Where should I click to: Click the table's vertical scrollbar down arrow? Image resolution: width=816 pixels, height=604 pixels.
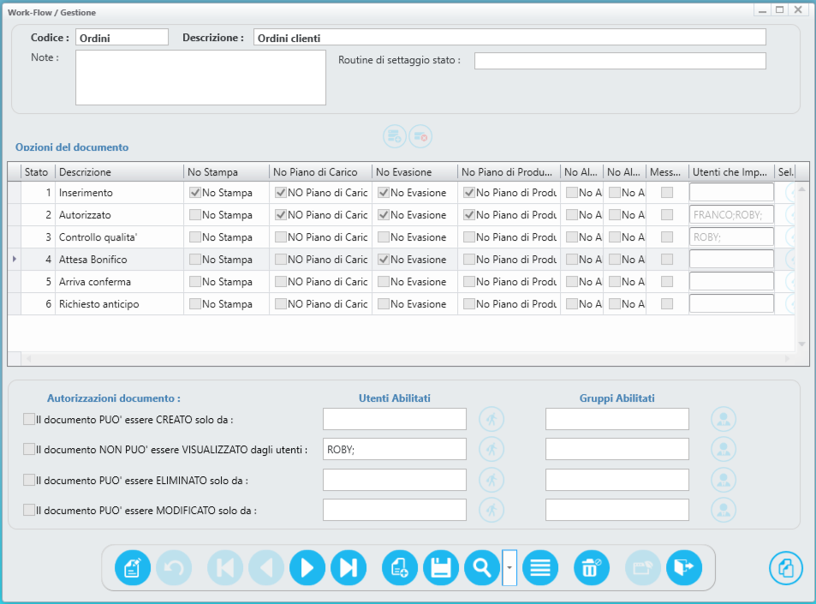click(x=801, y=344)
